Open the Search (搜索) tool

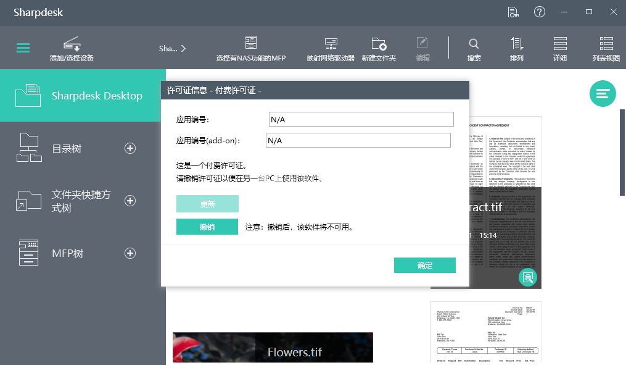474,49
